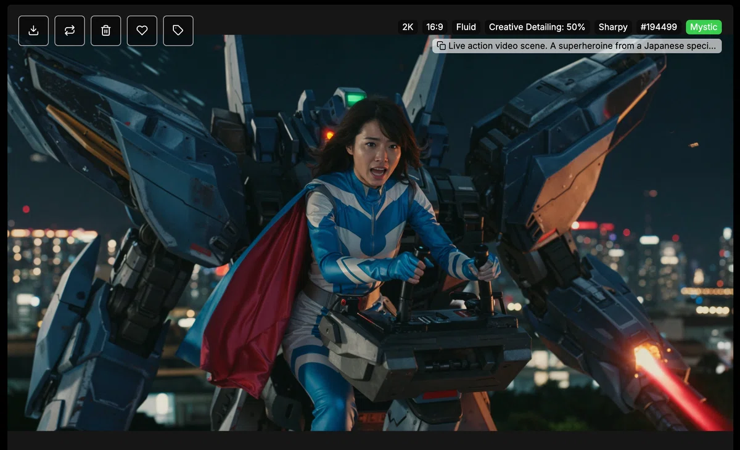Click the 16:9 aspect ratio badge
740x450 pixels.
point(435,27)
